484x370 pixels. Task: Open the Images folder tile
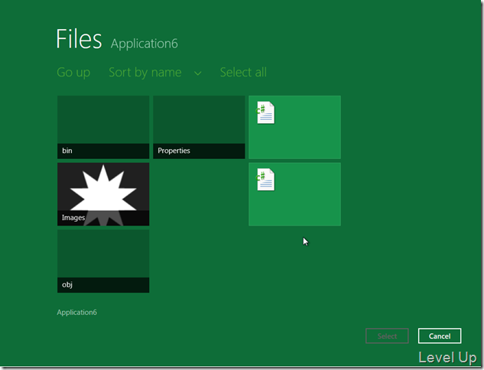[x=103, y=194]
